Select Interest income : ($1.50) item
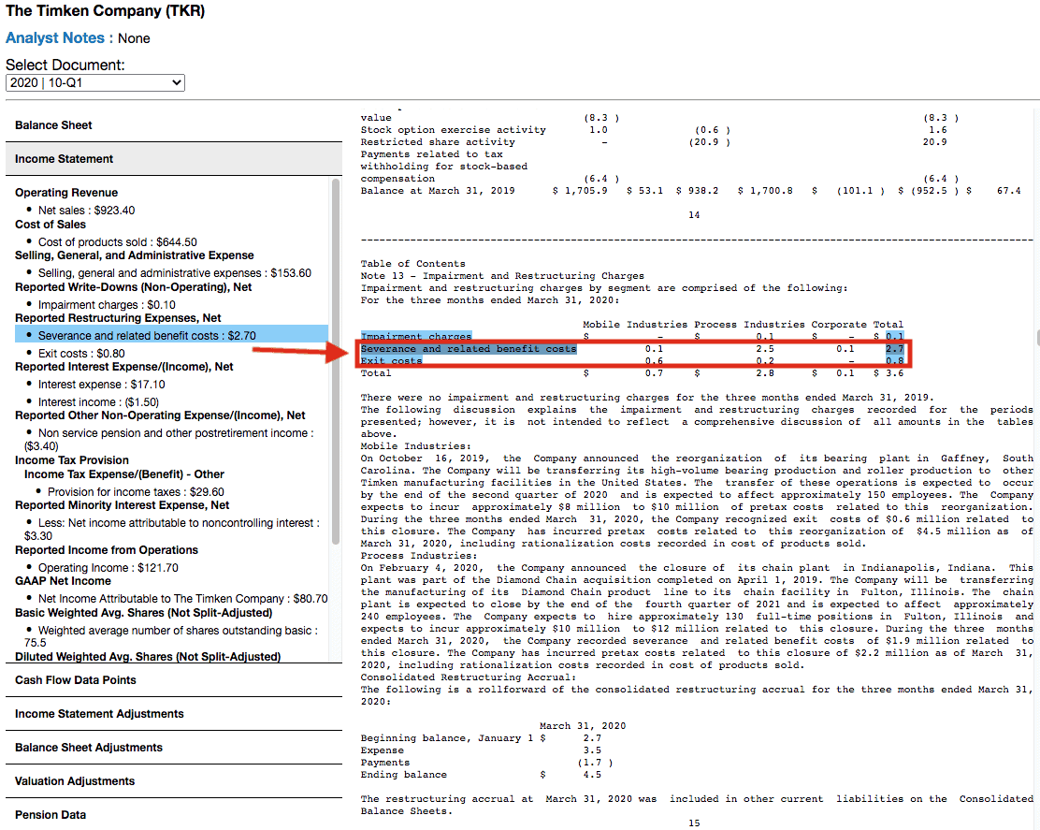The width and height of the screenshot is (1040, 830). (98, 402)
